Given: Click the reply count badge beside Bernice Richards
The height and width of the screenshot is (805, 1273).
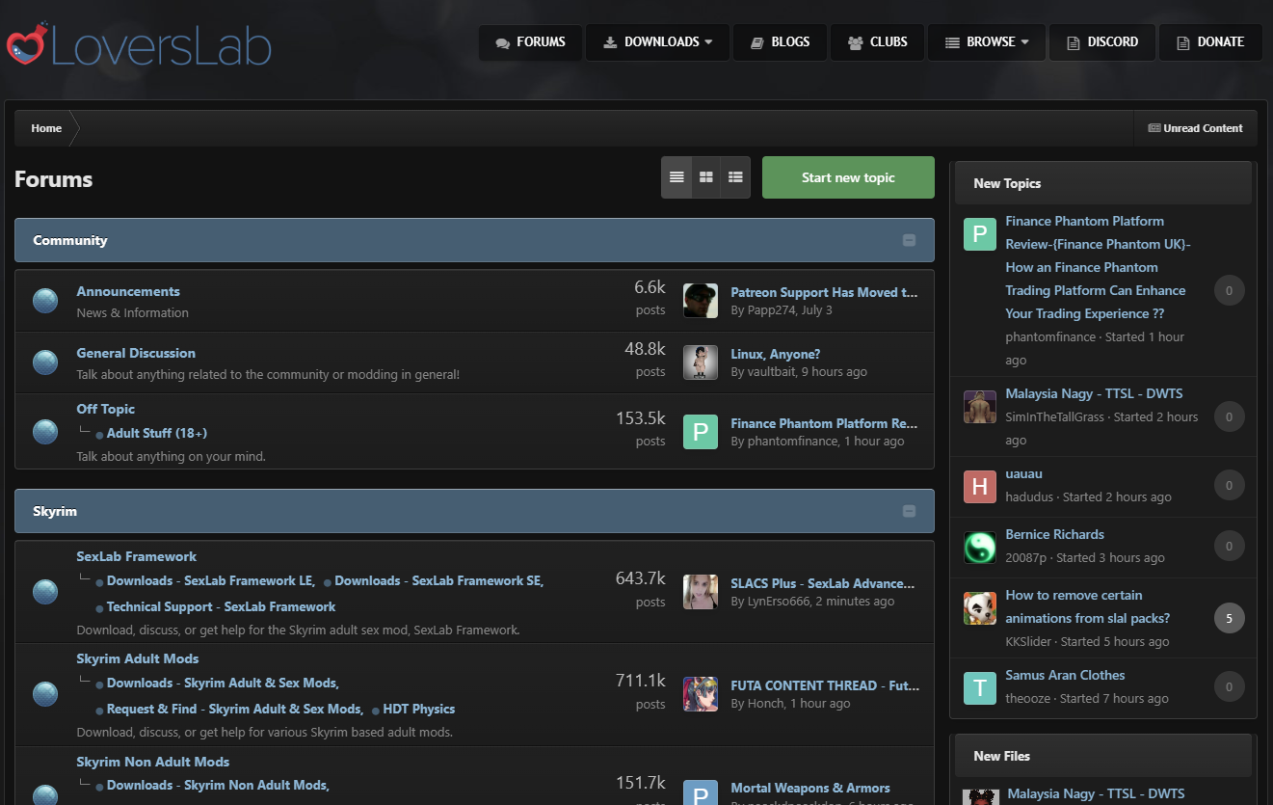Looking at the screenshot, I should 1229,547.
